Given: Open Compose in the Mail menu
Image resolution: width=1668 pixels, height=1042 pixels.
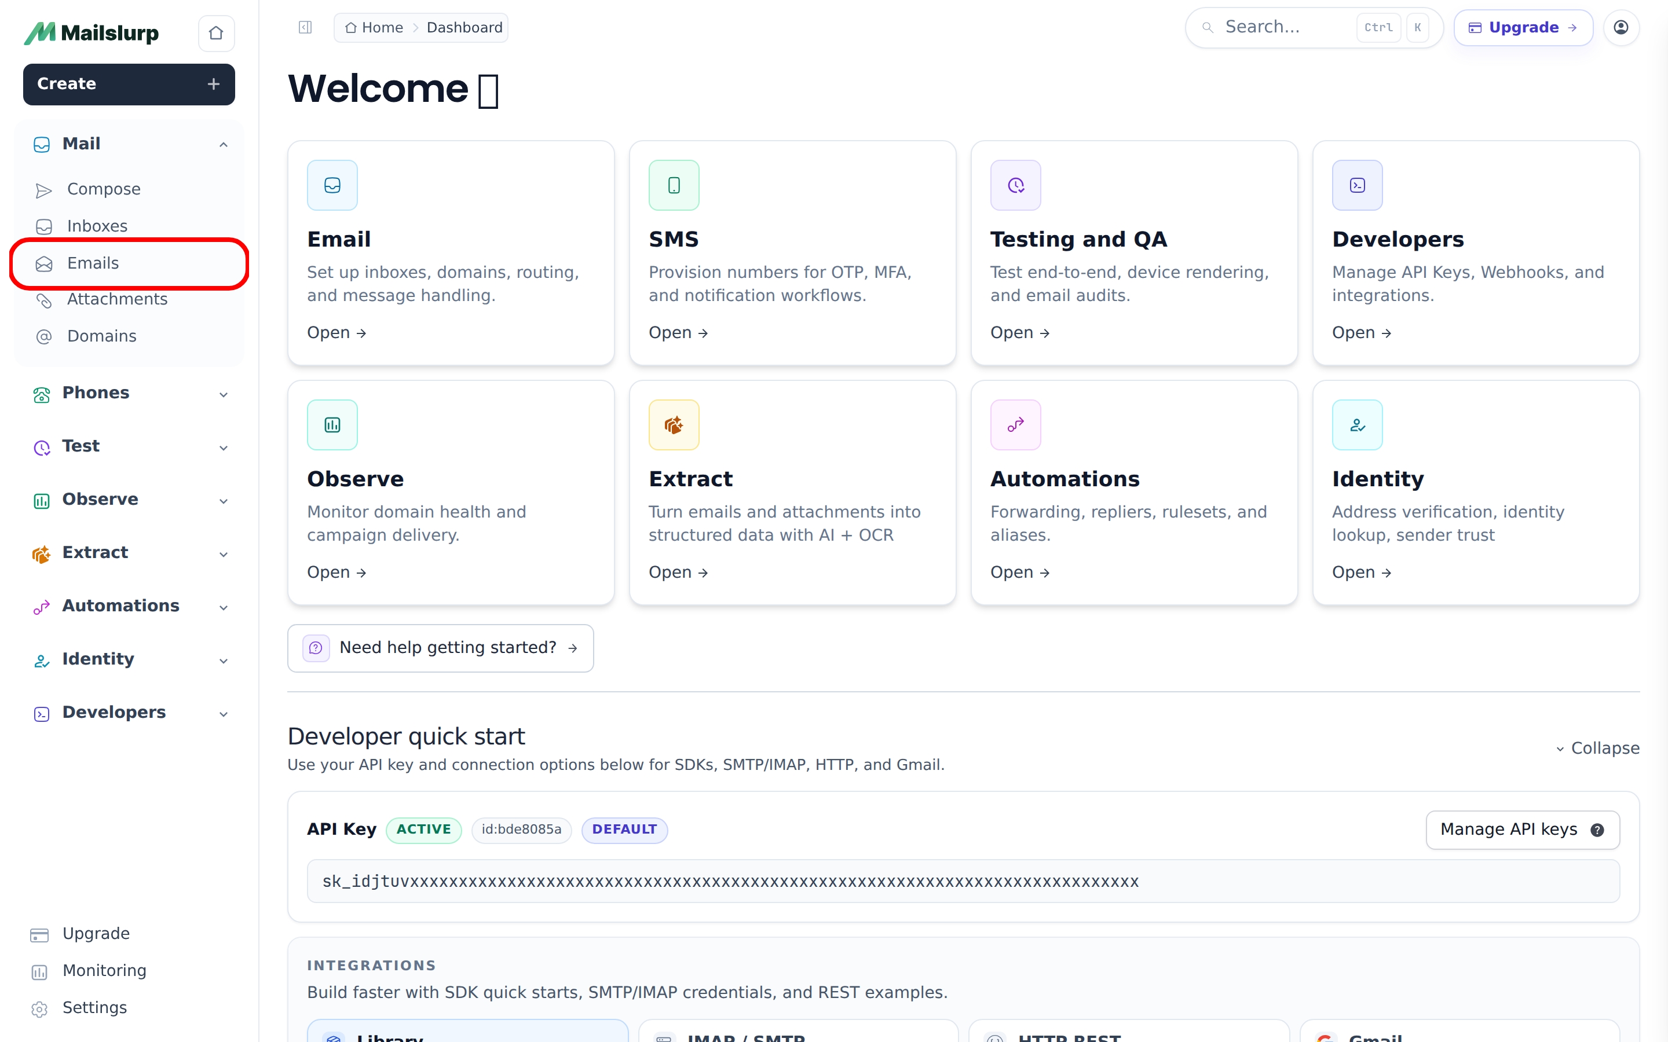Looking at the screenshot, I should click(x=130, y=189).
